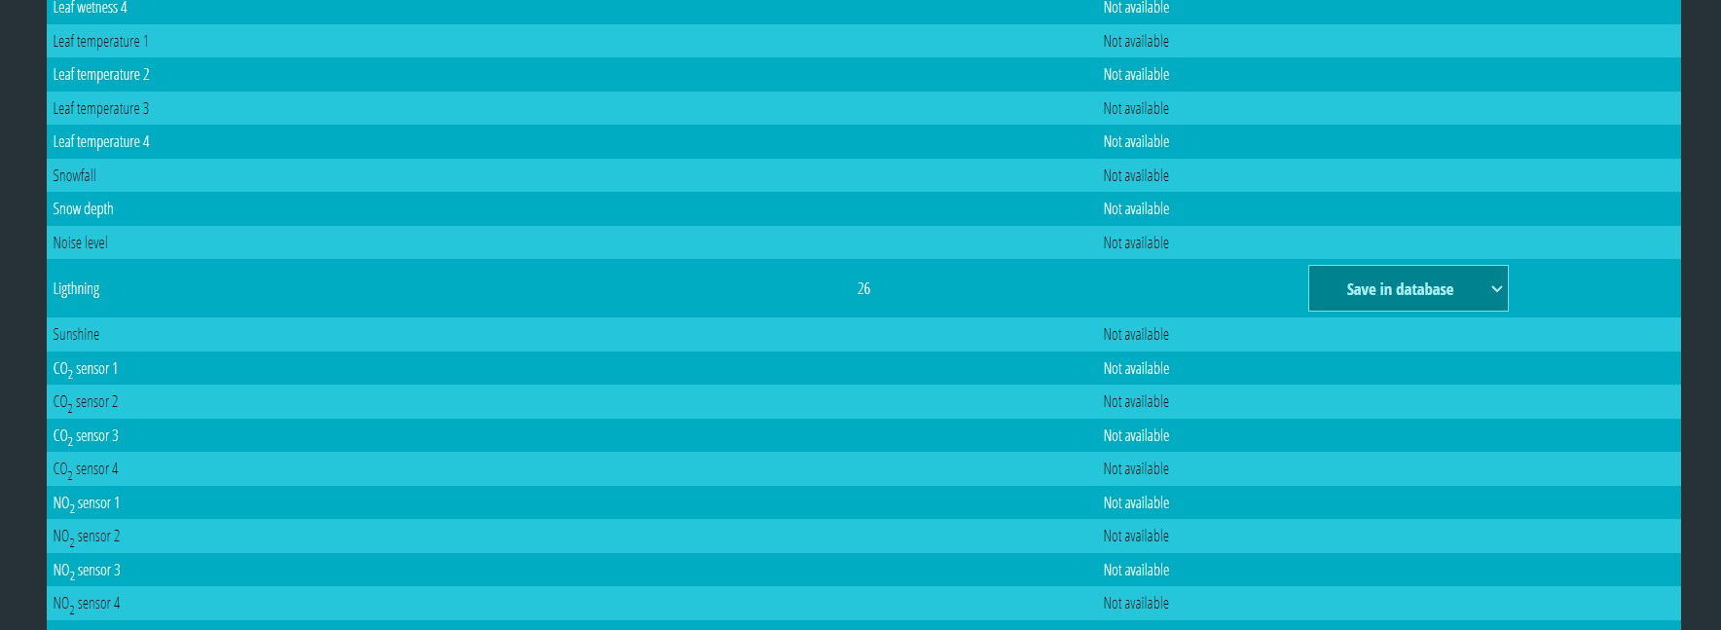The height and width of the screenshot is (630, 1721).
Task: Select 'Not available' in the Snowfall row
Action: 1136,175
